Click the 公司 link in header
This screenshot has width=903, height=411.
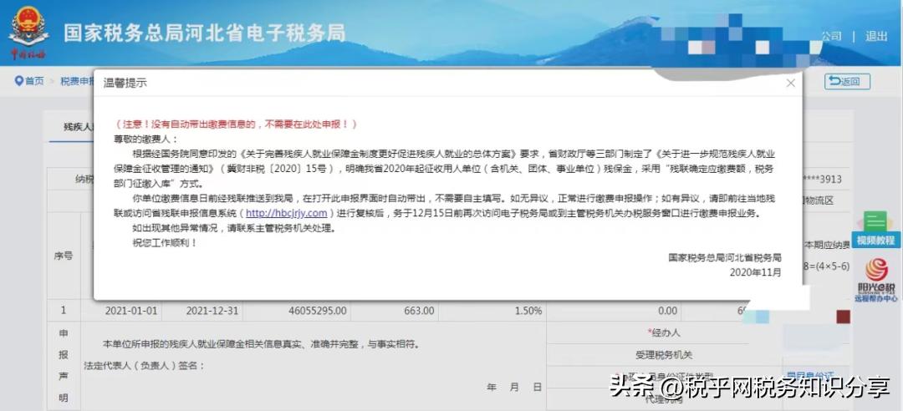832,36
